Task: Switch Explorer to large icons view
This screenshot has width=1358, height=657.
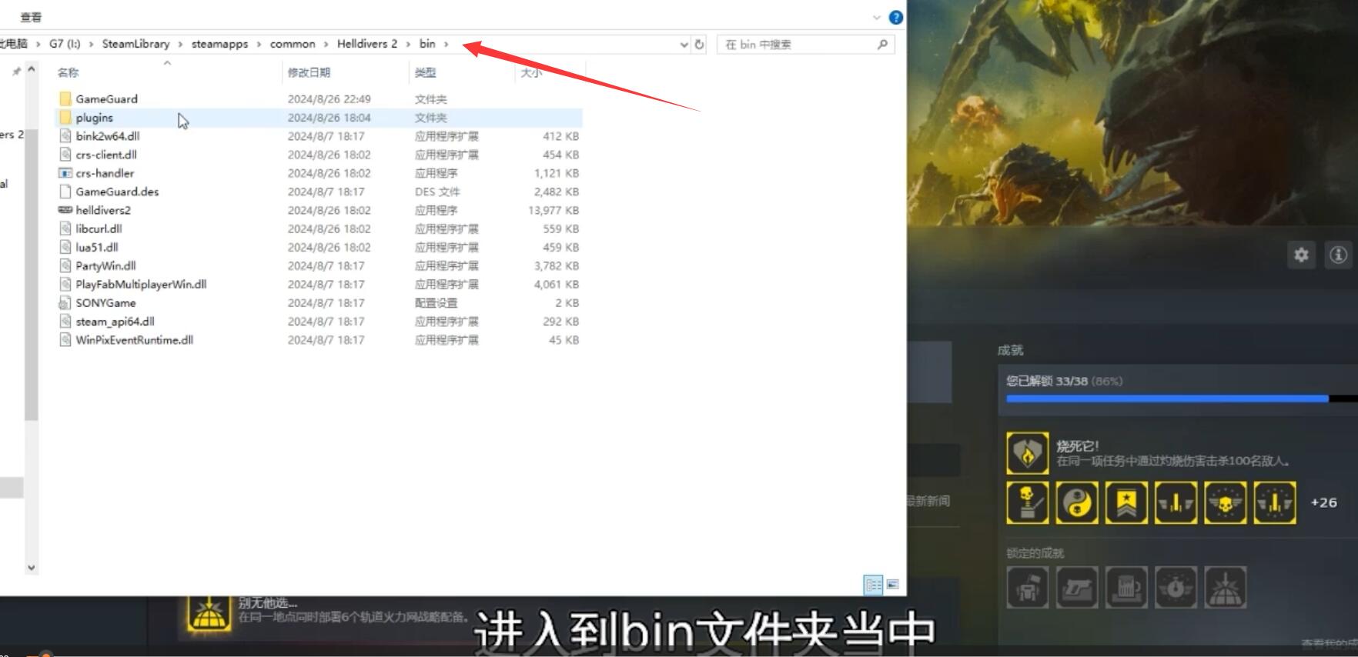Action: [x=893, y=585]
